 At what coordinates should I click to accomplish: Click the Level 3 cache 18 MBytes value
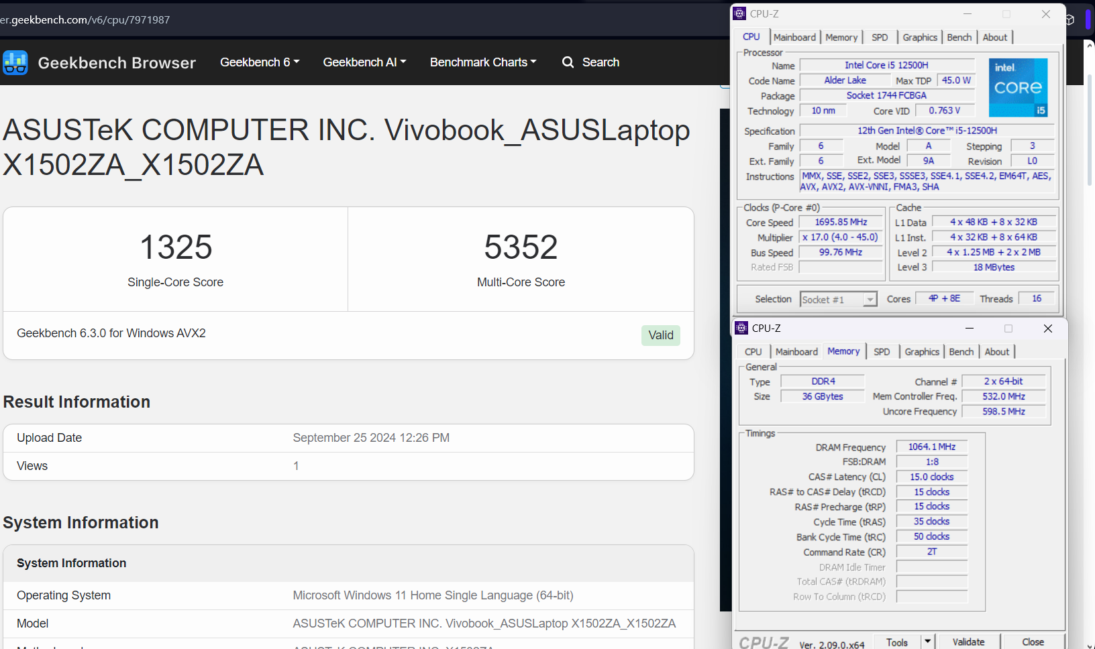994,267
